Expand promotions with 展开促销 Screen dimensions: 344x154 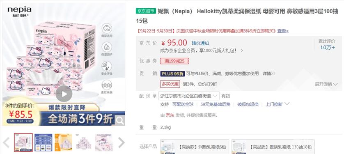pyautogui.click(x=326, y=84)
